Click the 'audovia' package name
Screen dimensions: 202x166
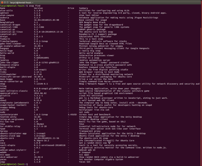[5, 18]
